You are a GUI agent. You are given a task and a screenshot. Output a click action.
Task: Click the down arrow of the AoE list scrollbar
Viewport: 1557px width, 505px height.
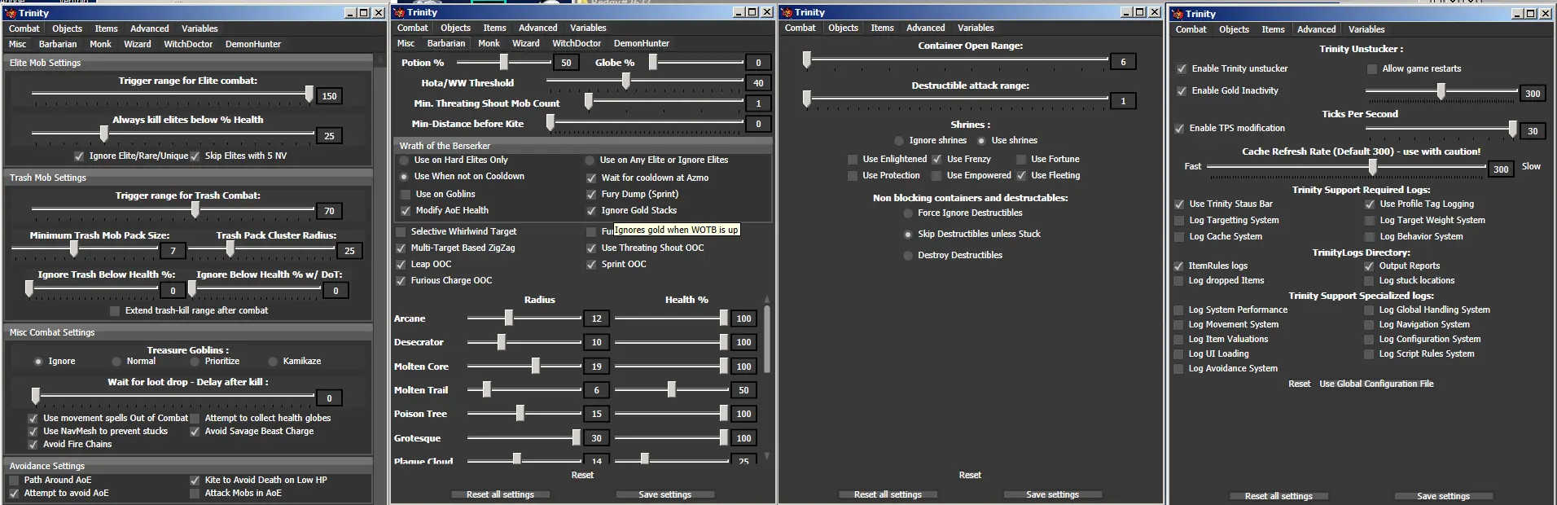click(x=766, y=456)
